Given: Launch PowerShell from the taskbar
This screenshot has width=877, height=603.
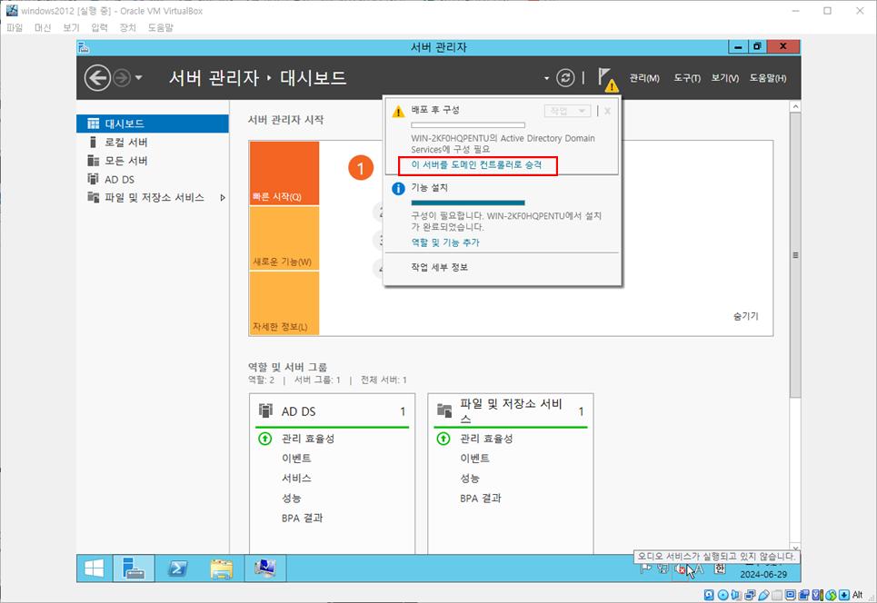Looking at the screenshot, I should (x=177, y=568).
